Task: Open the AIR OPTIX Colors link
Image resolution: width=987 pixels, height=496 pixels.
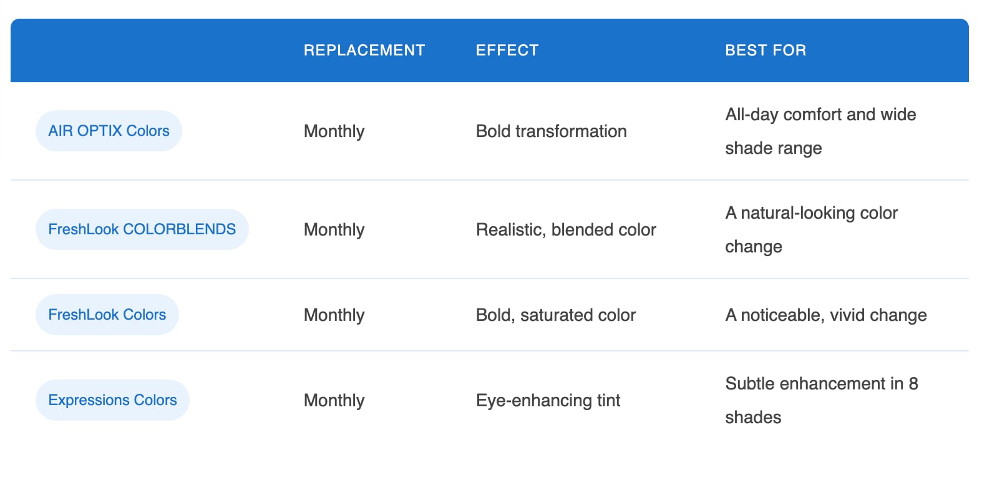Action: pos(109,131)
